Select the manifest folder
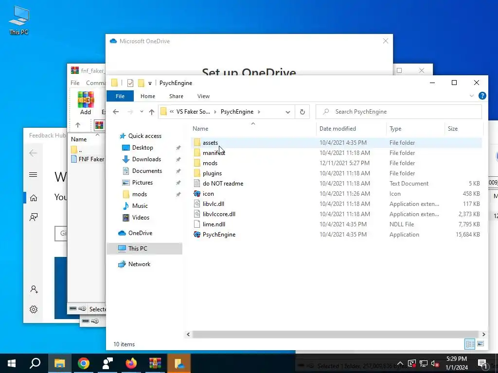Screen dimensions: 498x373 (214, 153)
